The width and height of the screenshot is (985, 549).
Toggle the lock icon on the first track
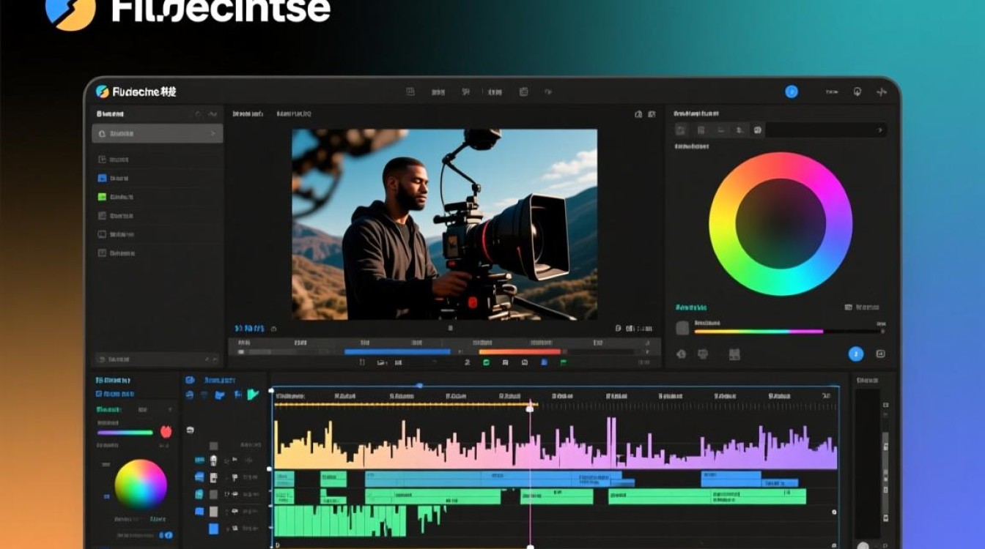click(213, 460)
